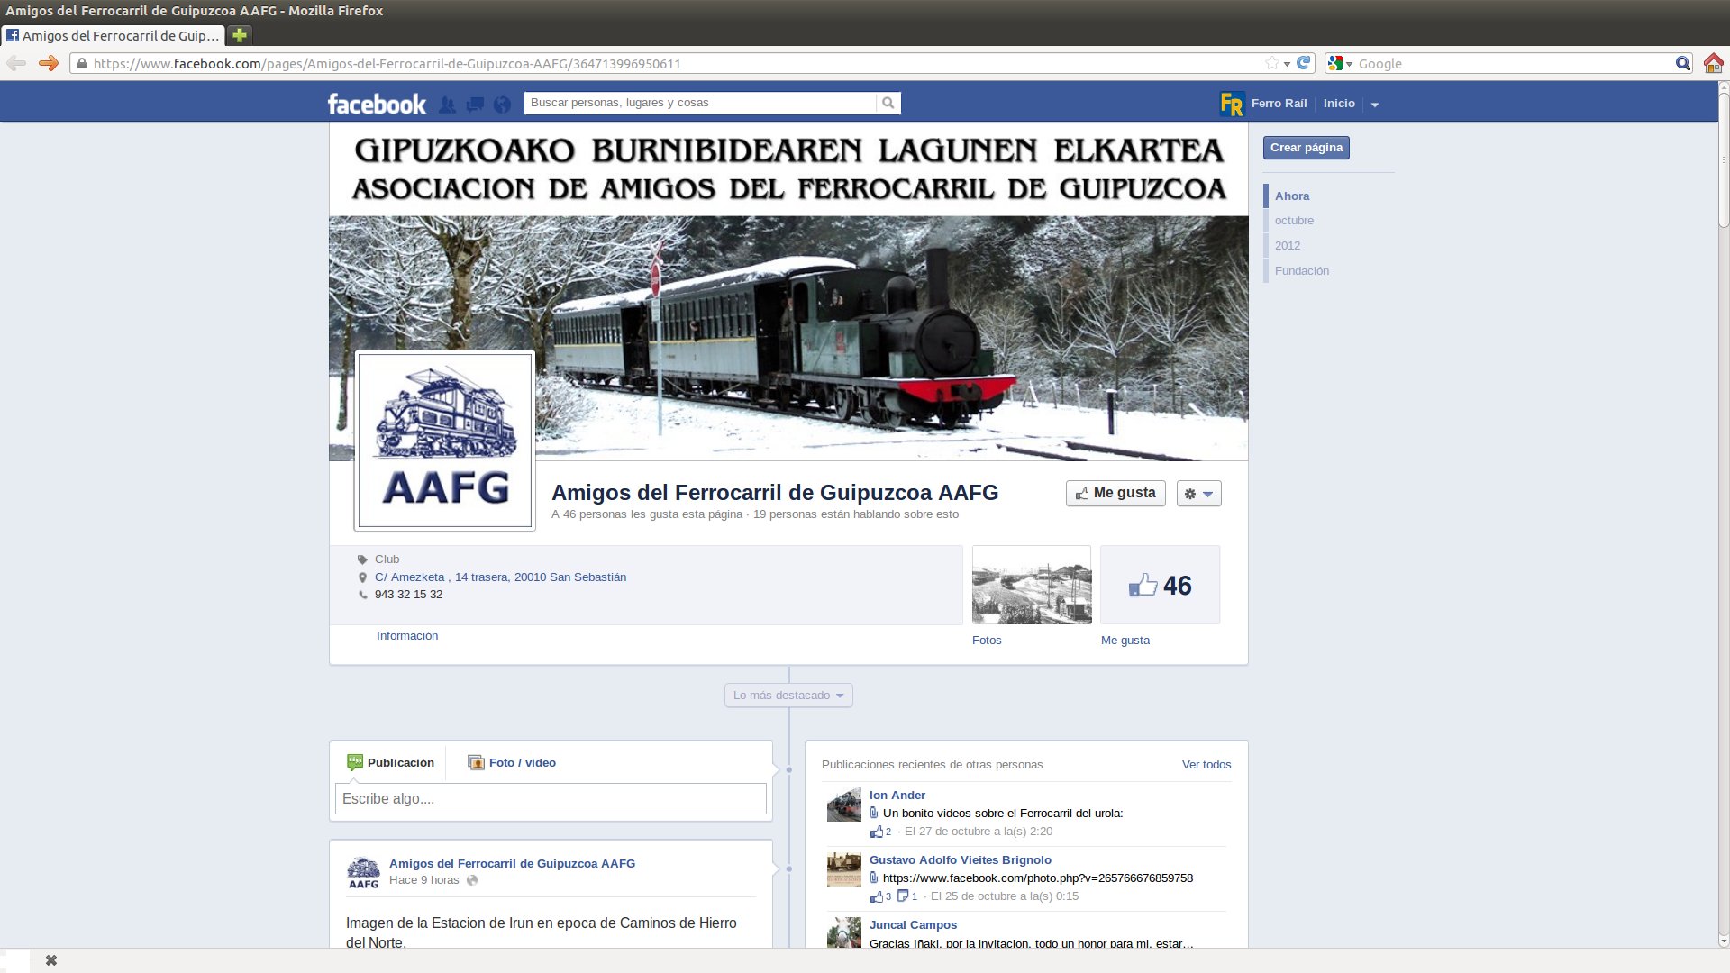Click the browser back arrow
The height and width of the screenshot is (973, 1730).
(x=16, y=63)
